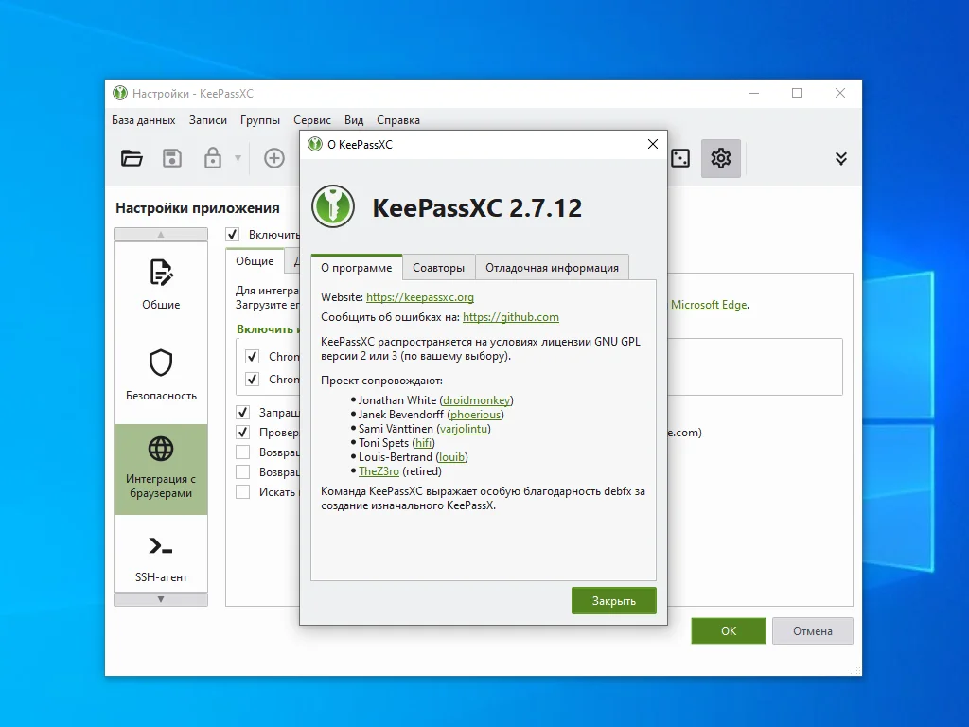Viewport: 969px width, 727px height.
Task: Click the Отмена button
Action: click(812, 630)
